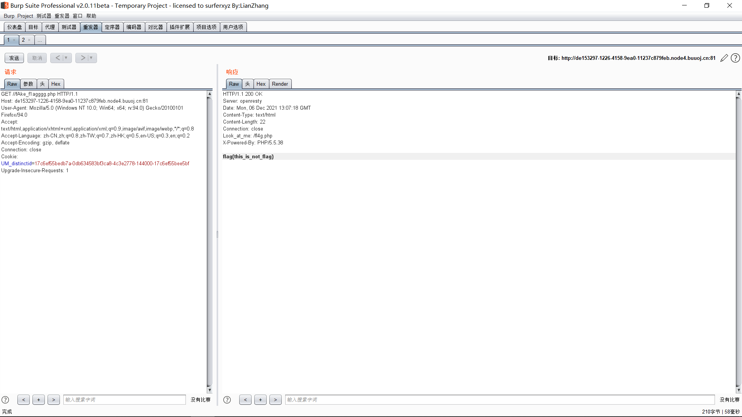This screenshot has width=742, height=417.
Task: Jump to previous match in response search
Action: [x=245, y=400]
